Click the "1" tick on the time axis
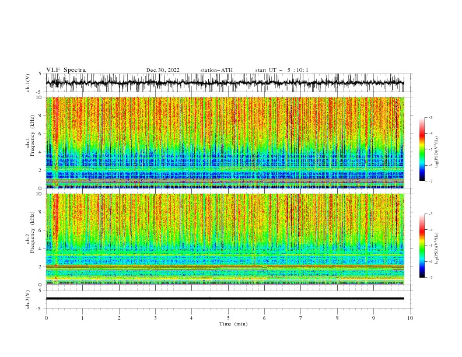 (82, 318)
